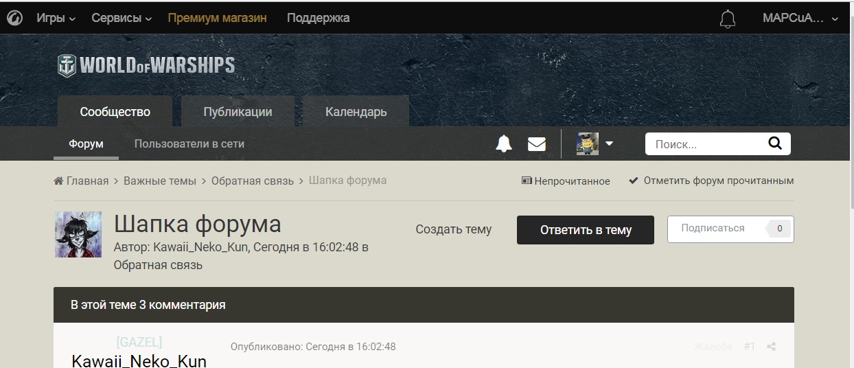Expand the user menu arrow beside avatar
The image size is (854, 368).
(609, 143)
